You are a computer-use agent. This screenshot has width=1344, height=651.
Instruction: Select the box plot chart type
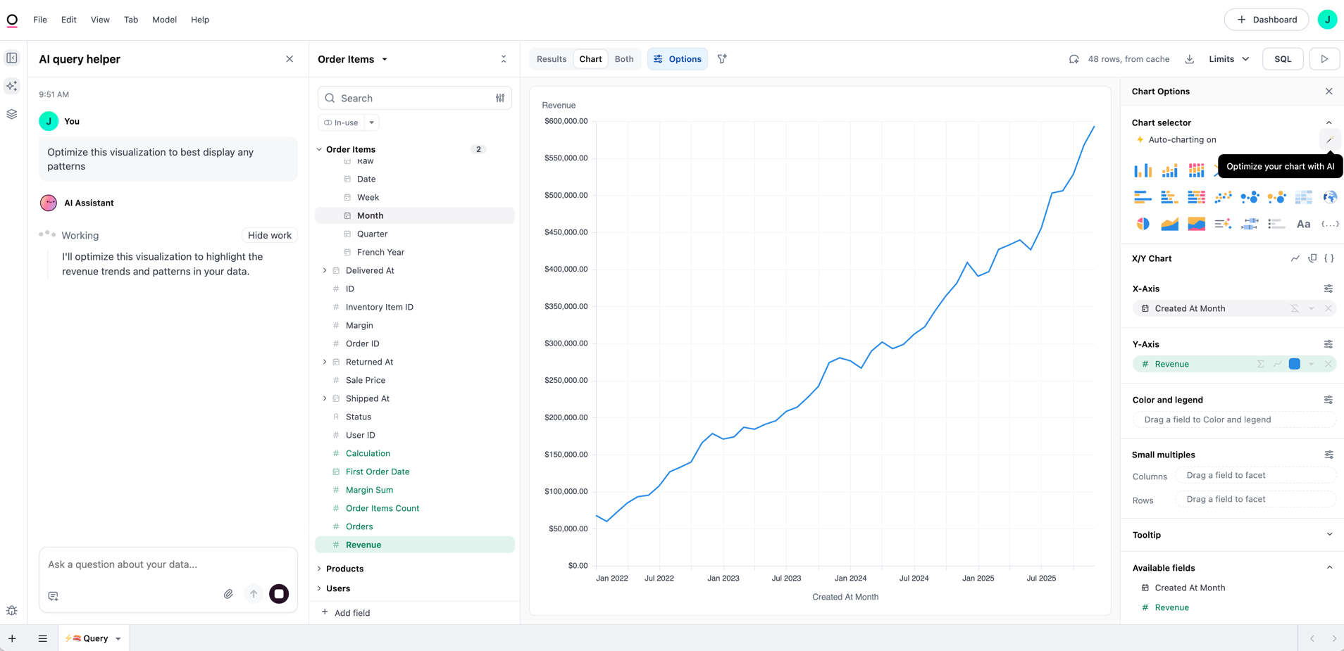1250,224
